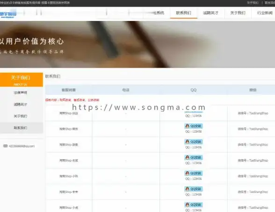Open the 诚聘英才 tab in main navigation

[x=210, y=13]
